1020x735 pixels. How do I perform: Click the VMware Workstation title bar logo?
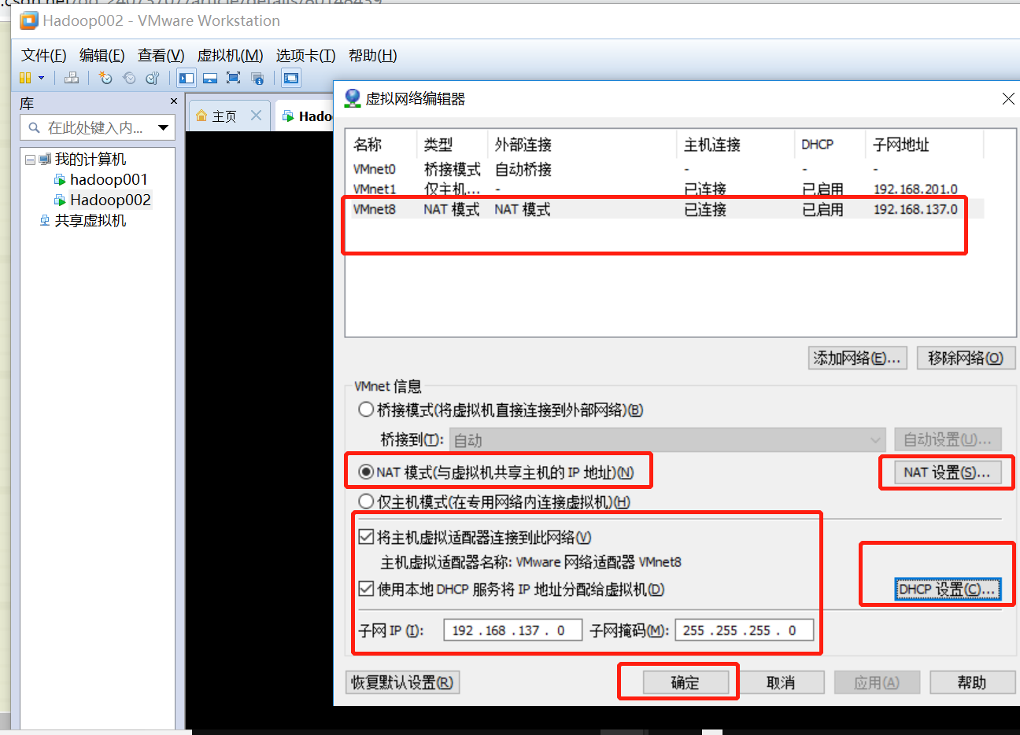[x=29, y=20]
